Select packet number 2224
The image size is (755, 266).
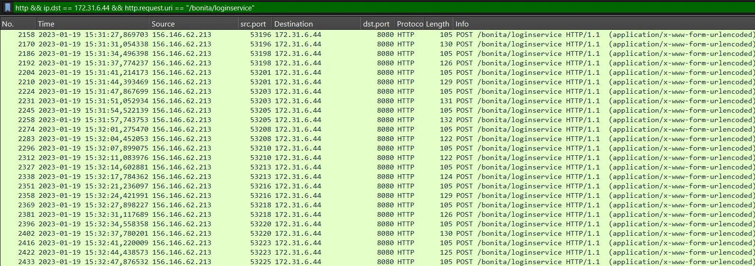pos(377,91)
